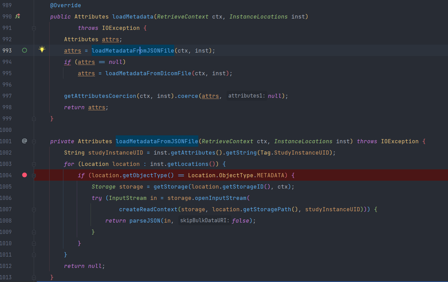Click the 'if' keyword on line 994
The width and height of the screenshot is (448, 282).
(x=67, y=62)
